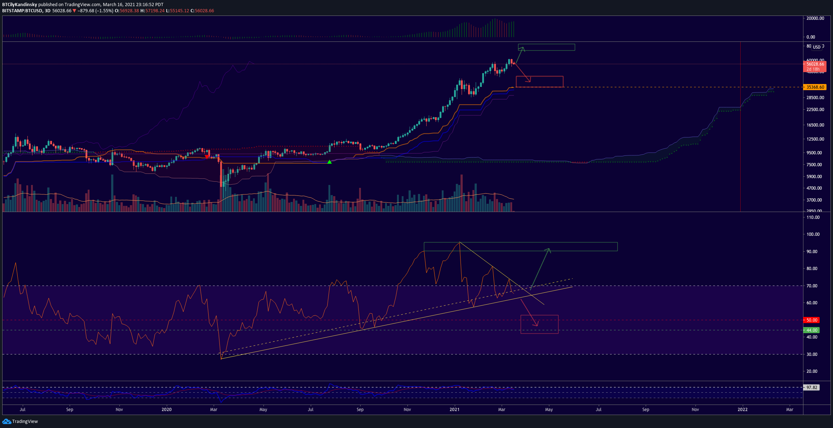Viewport: 833px width, 428px height.
Task: Click the 2021 marker on time axis
Action: [454, 410]
